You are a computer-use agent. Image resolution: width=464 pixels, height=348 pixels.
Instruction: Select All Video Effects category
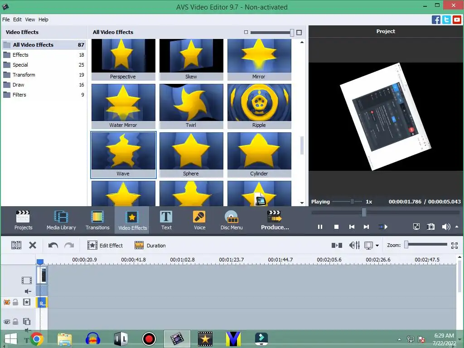coord(44,45)
